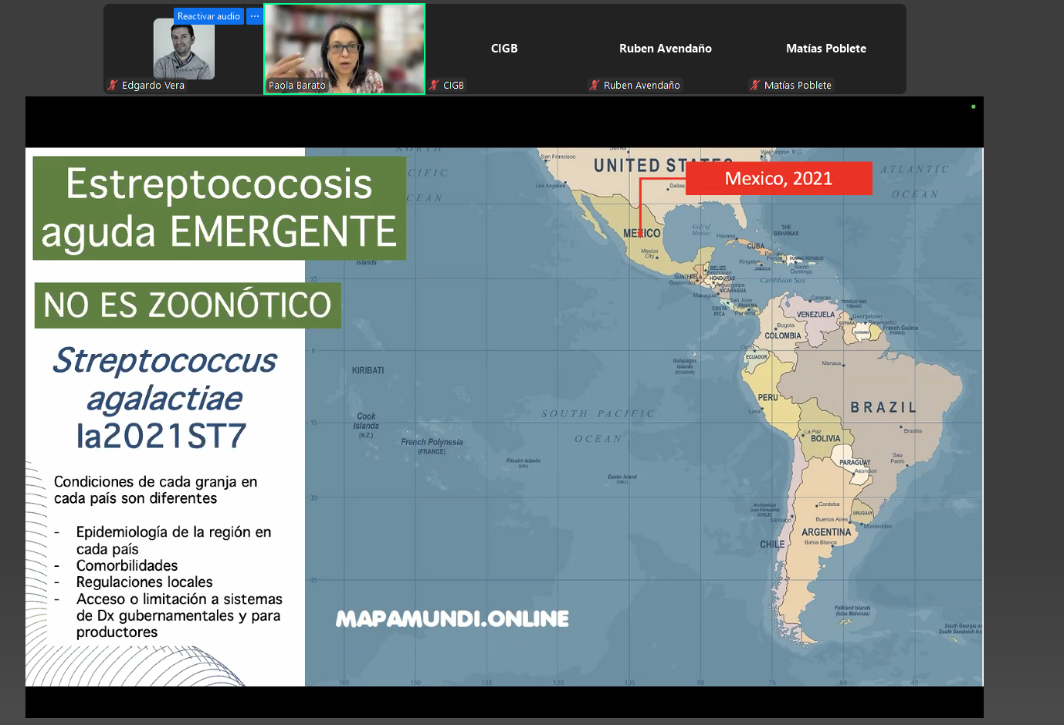Click the CUBA label on the map
The image size is (1064, 725).
756,247
